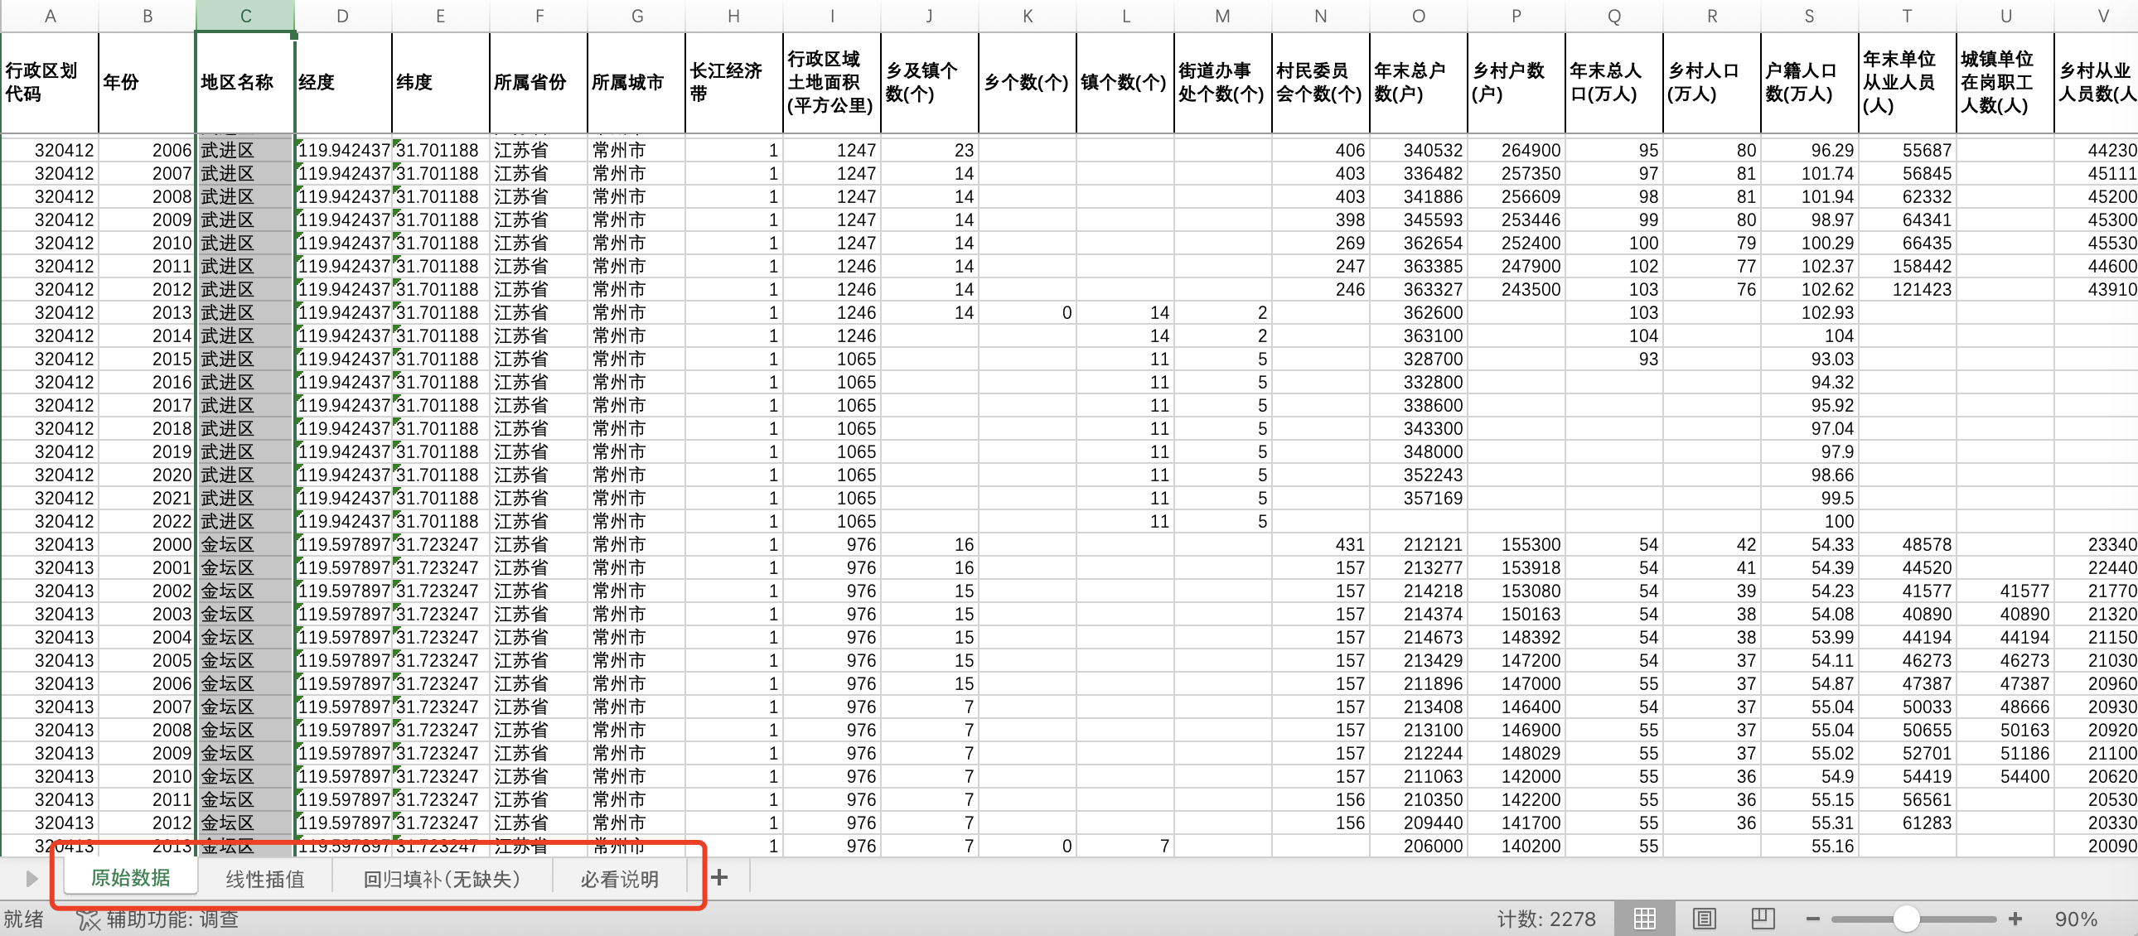This screenshot has width=2138, height=936.
Task: Select the 原始数据 sheet tab
Action: tap(130, 878)
